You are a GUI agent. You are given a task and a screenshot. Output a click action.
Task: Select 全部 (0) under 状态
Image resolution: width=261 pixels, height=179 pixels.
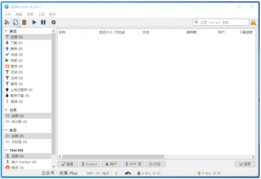coord(28,37)
